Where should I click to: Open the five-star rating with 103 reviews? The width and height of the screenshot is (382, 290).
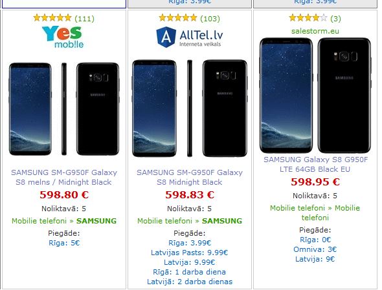(x=190, y=18)
